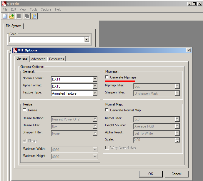Open the Unsharpen Mask sharpen filter dropdown
This screenshot has height=181, width=203.
point(177,93)
